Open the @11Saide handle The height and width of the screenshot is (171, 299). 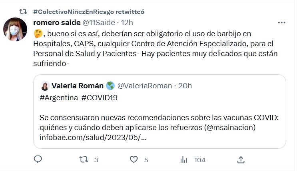(99, 22)
